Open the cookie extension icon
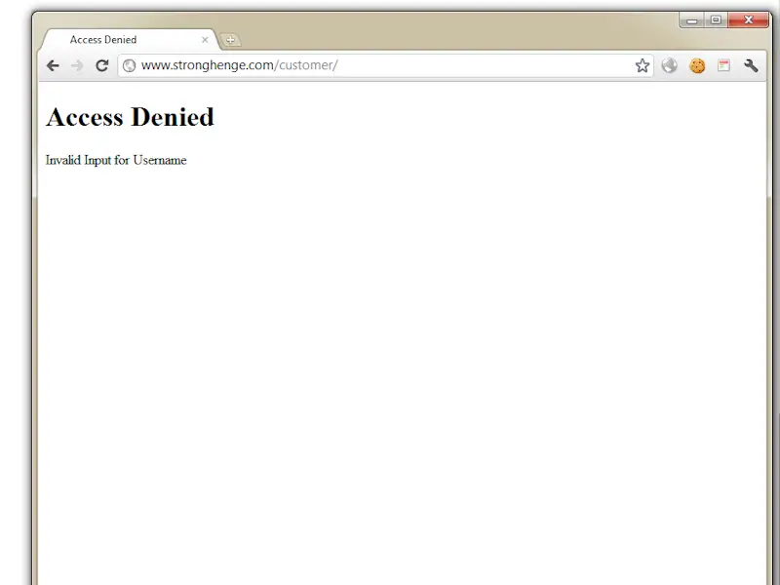Screen dimensions: 780x585 point(697,65)
